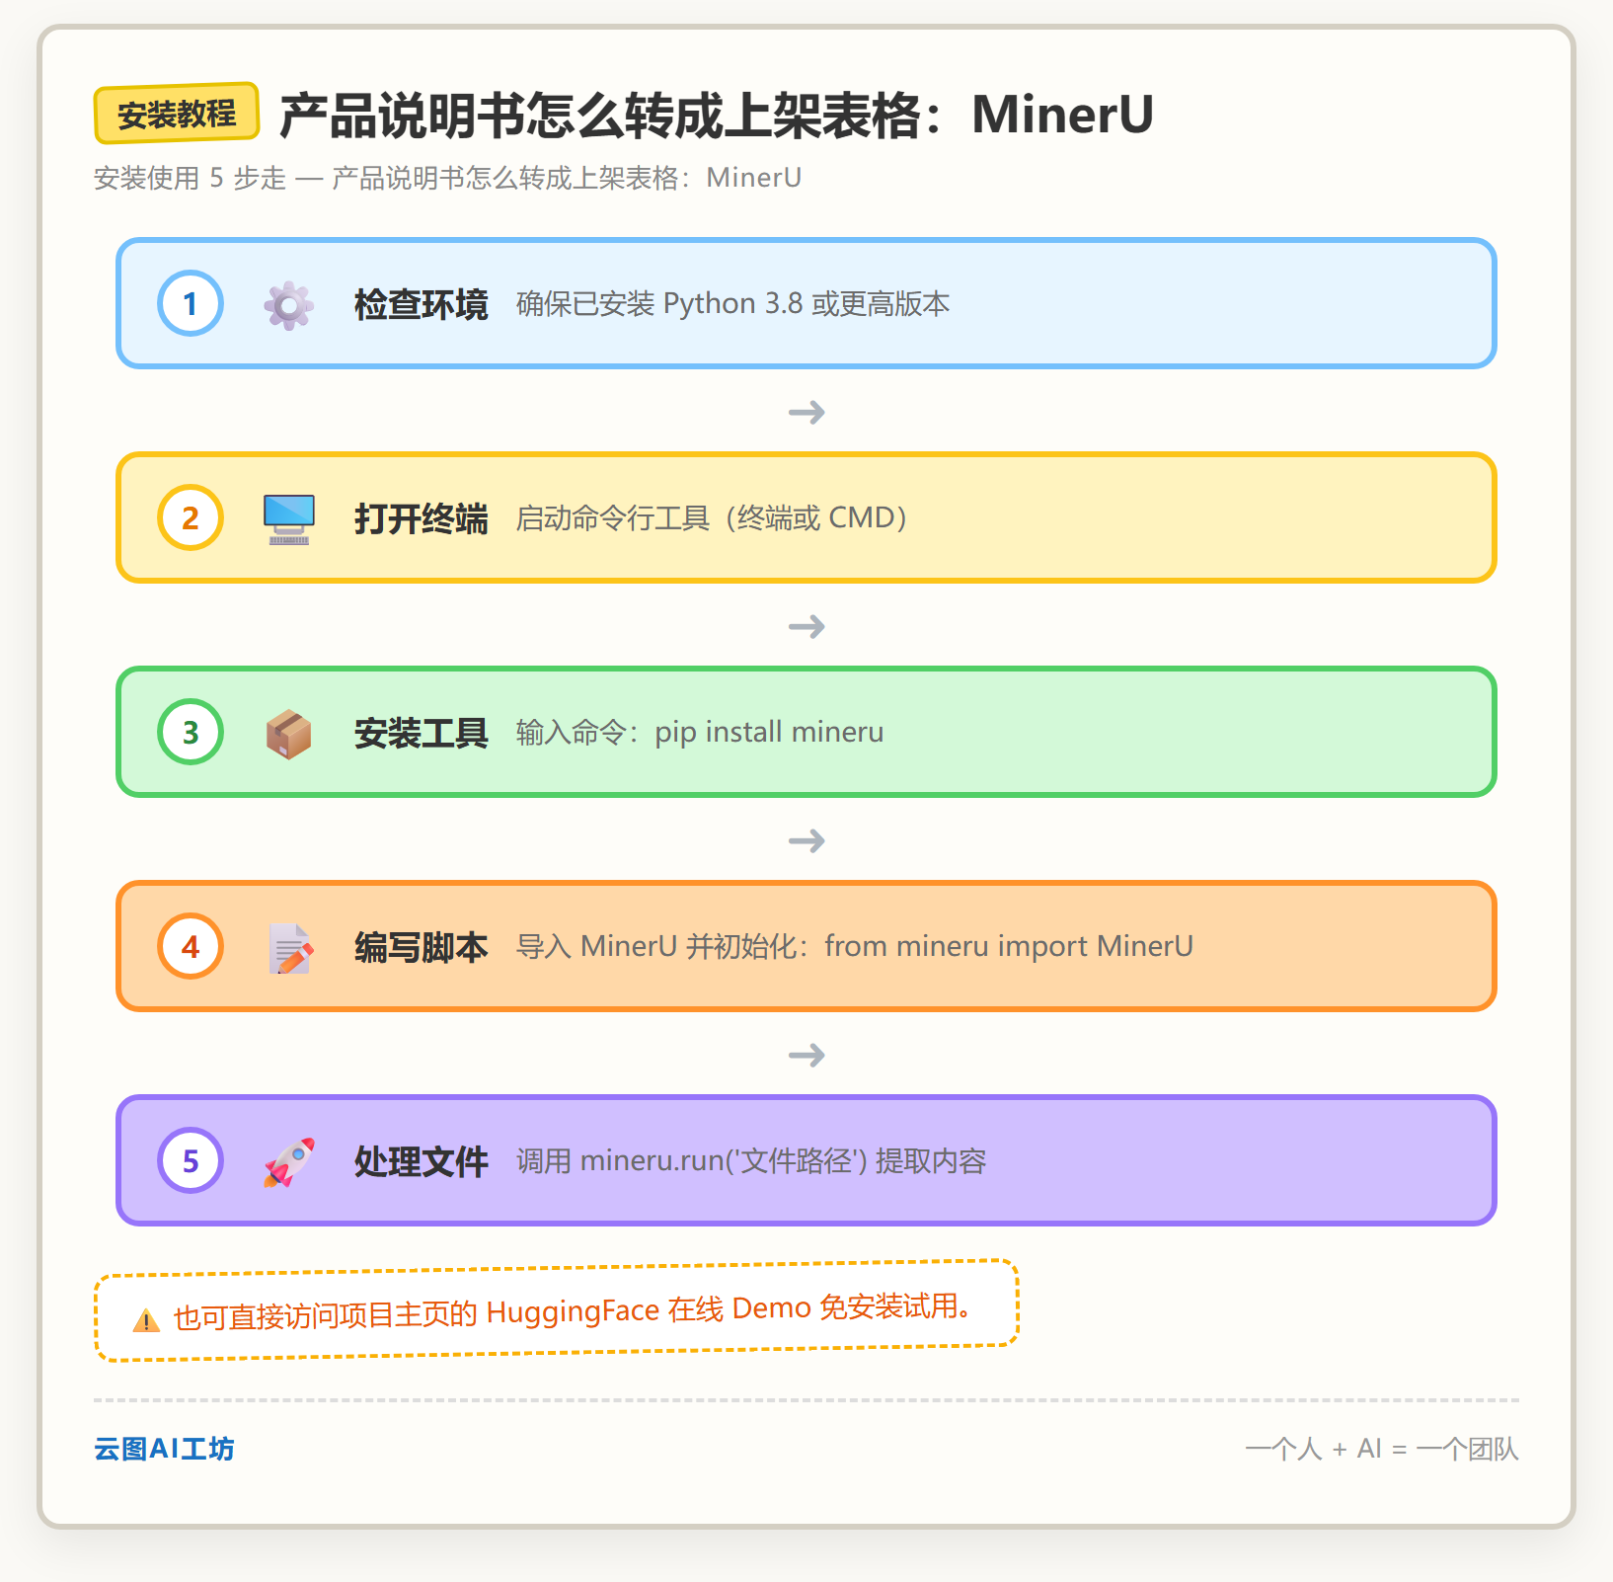The width and height of the screenshot is (1613, 1582).
Task: Click the pip install mineru command text
Action: 700,733
